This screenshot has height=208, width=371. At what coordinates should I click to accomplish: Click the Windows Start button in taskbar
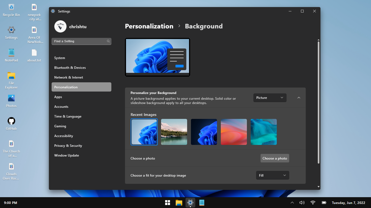pyautogui.click(x=168, y=203)
